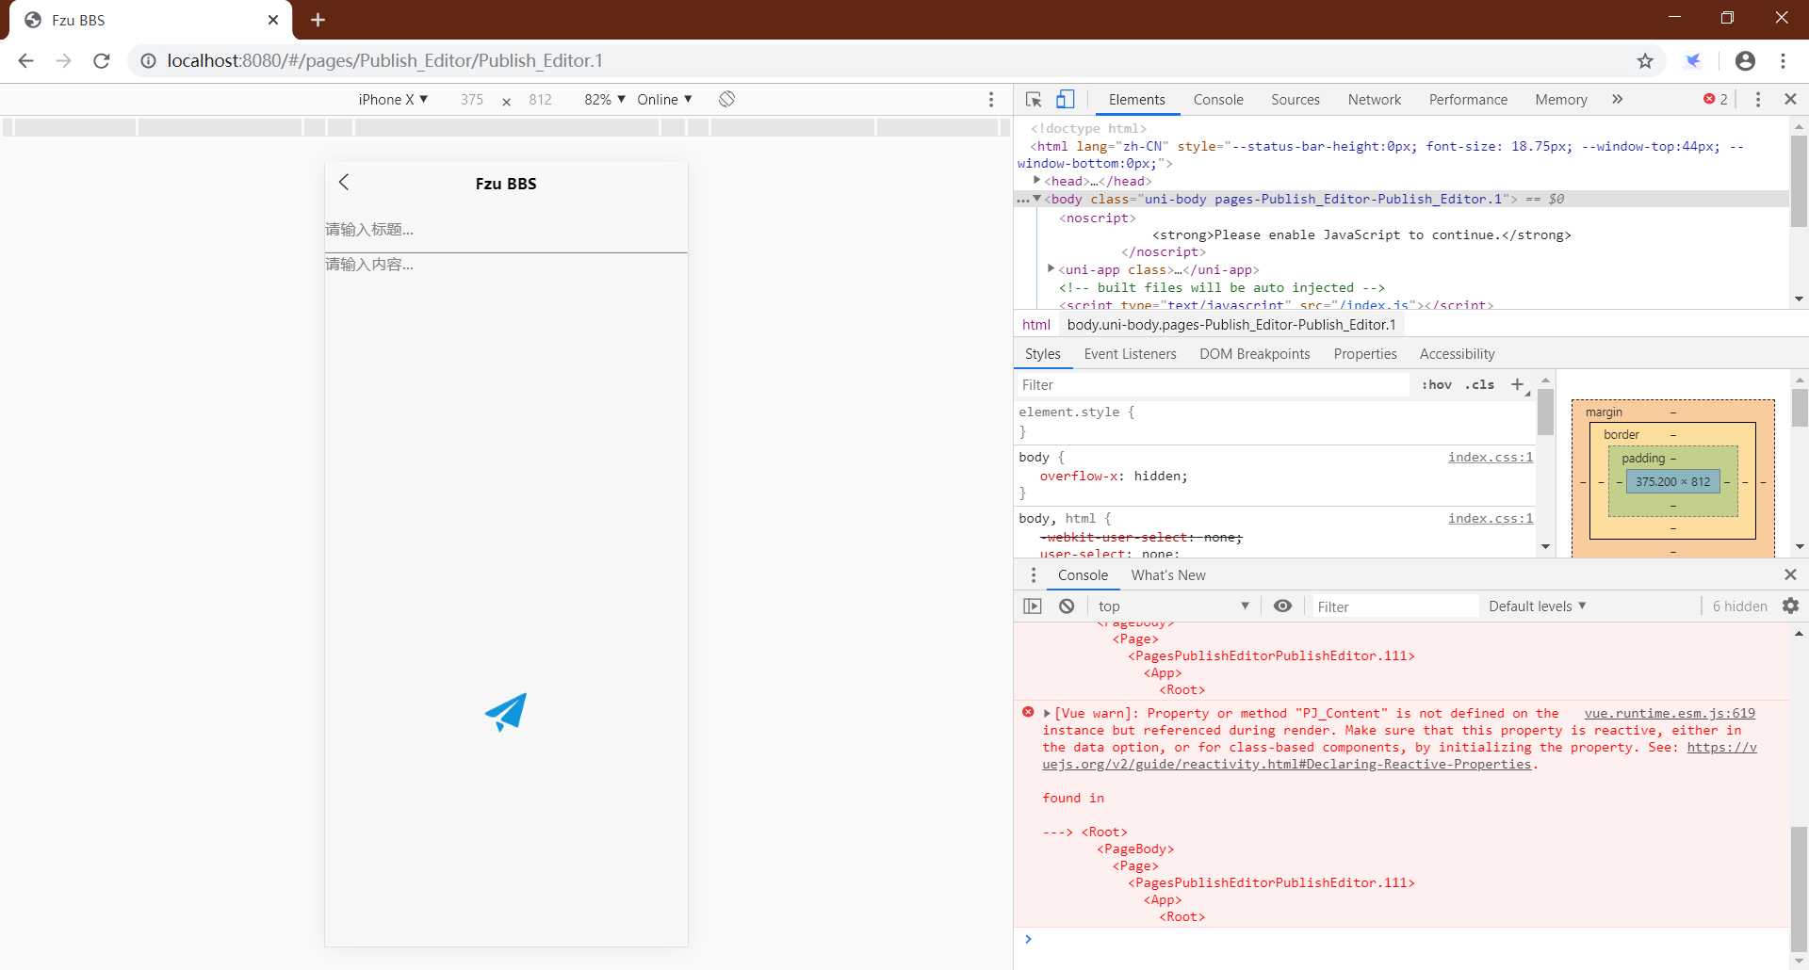Open the Performance tab
The image size is (1809, 970).
pyautogui.click(x=1468, y=99)
